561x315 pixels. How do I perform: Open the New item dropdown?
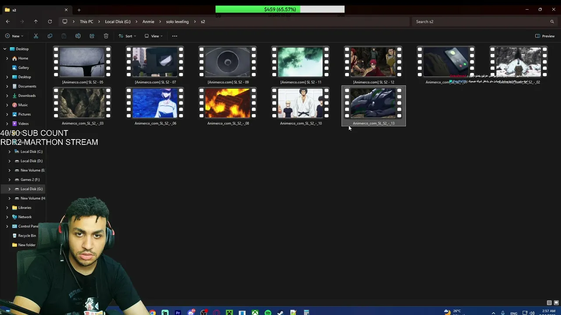pyautogui.click(x=14, y=36)
